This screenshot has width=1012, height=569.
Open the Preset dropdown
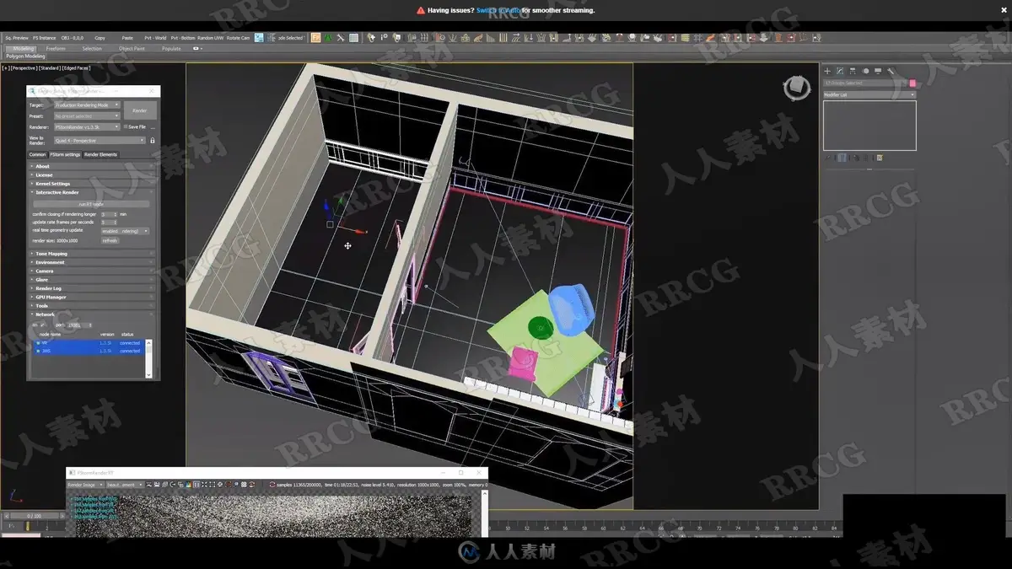(x=87, y=116)
